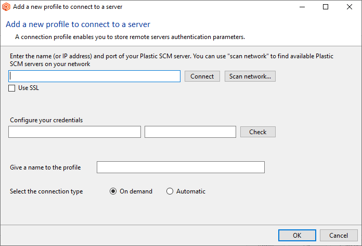Click the Connect button
Viewport: 362px width, 246px height.
click(x=202, y=76)
